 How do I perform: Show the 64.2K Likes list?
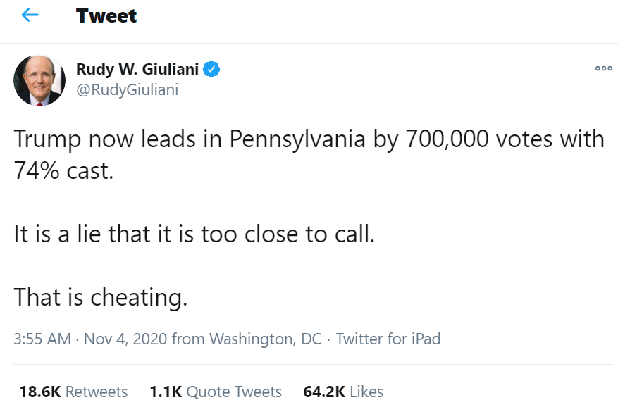(x=343, y=392)
